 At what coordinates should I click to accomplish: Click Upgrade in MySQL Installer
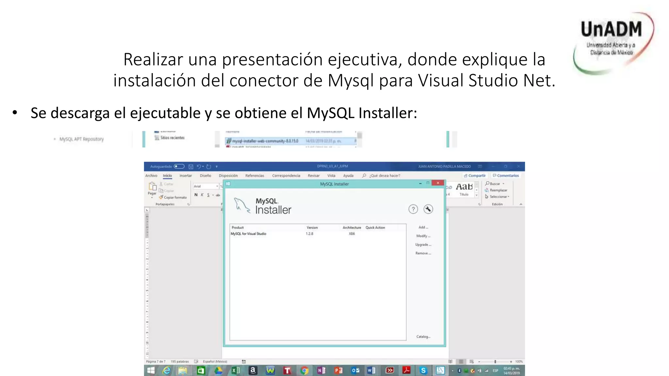click(x=423, y=244)
